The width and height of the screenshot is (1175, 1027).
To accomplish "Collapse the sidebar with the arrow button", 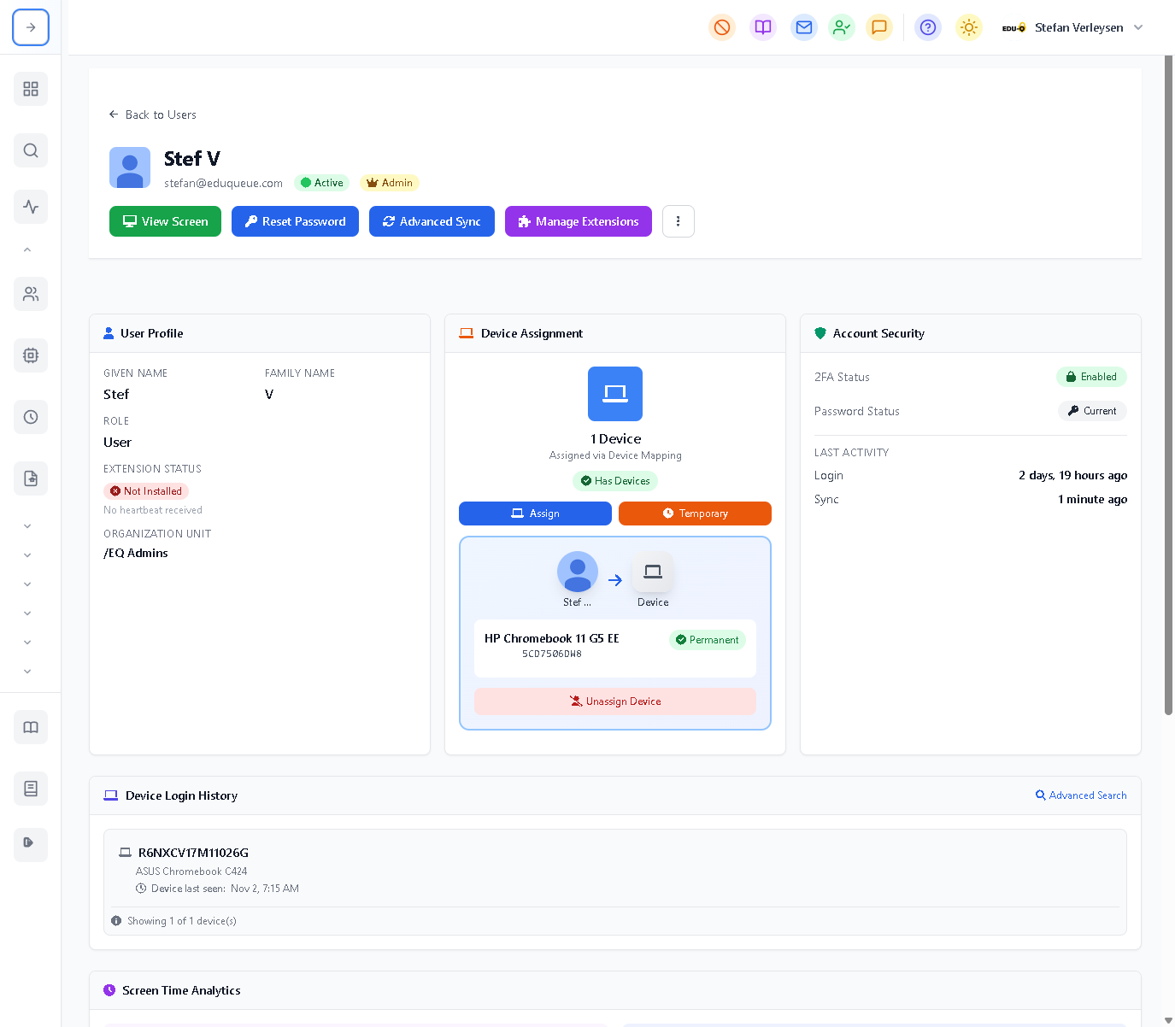I will (31, 27).
